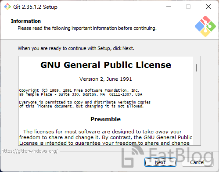Image resolution: width=219 pixels, height=172 pixels.
Task: Minimize the Git Setup window
Action: point(169,7)
